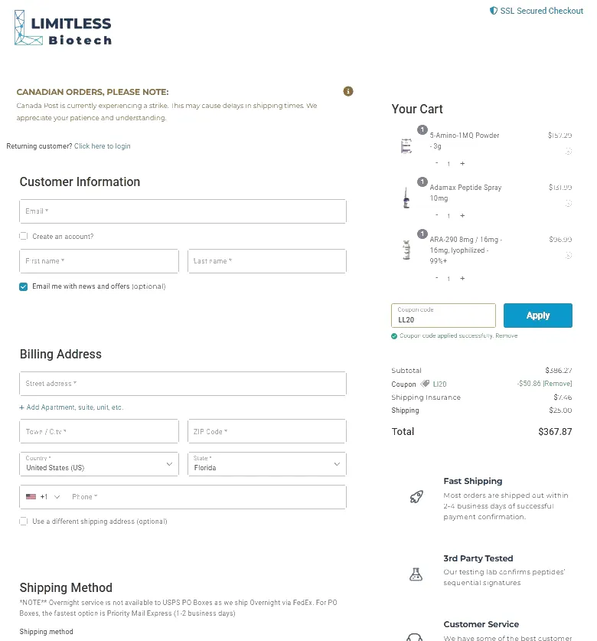Open the State dropdown showing Florida
This screenshot has height=641, width=597.
[267, 464]
